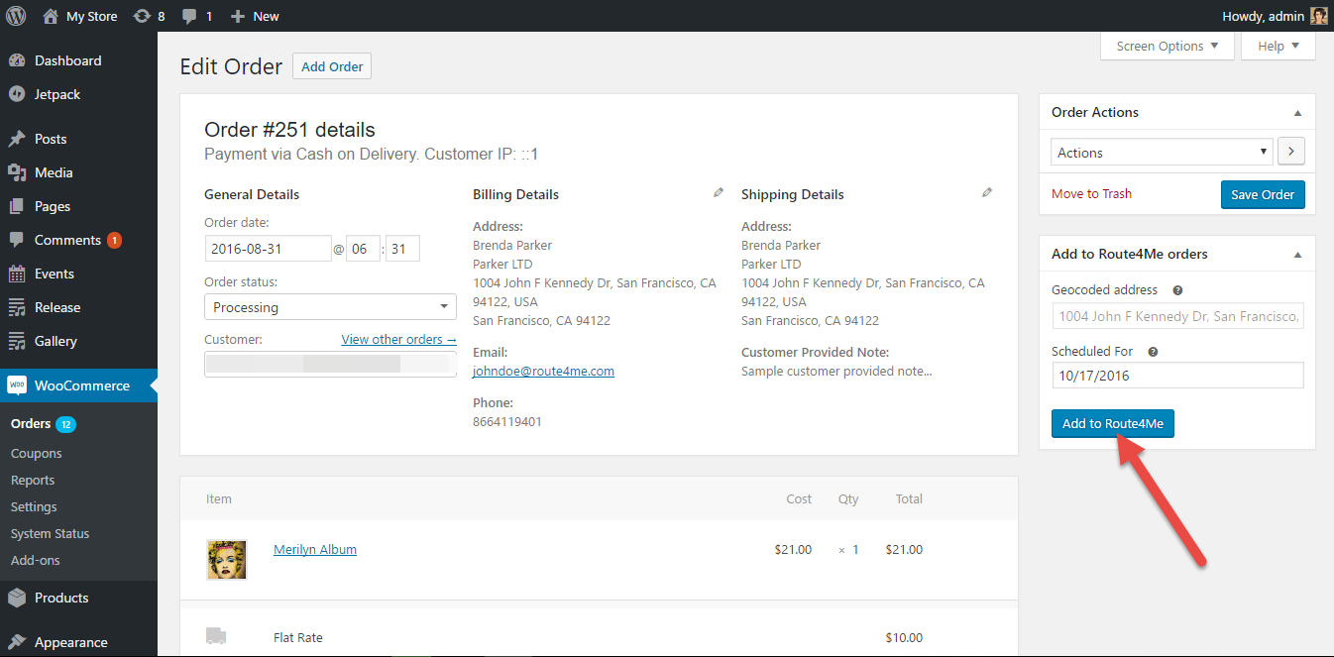Open the Products menu in sidebar
1334x657 pixels.
click(61, 598)
